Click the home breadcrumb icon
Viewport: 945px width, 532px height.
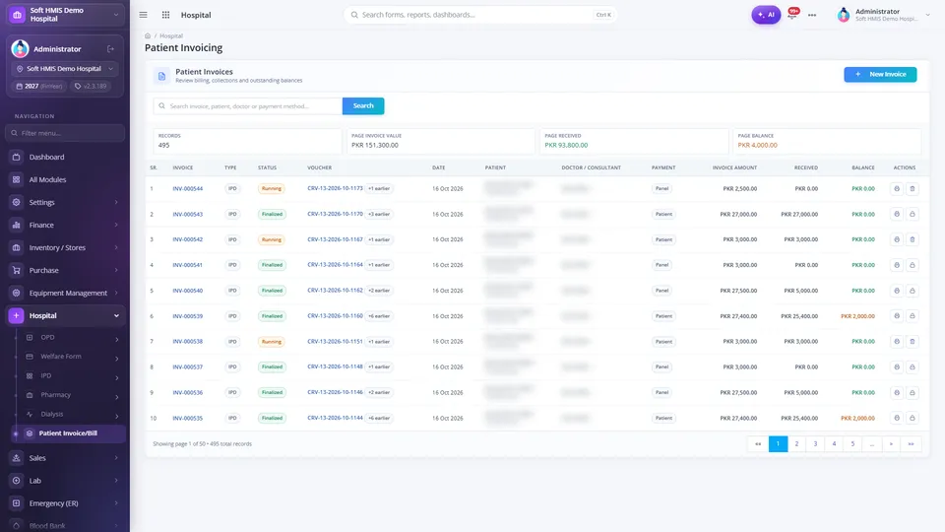point(148,36)
